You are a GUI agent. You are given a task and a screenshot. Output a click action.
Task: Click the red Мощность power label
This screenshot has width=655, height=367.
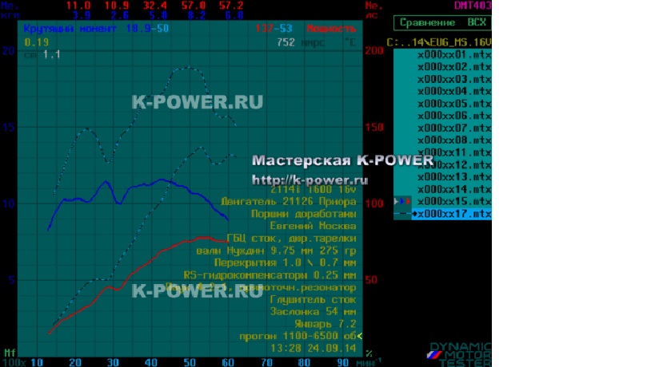coord(331,29)
